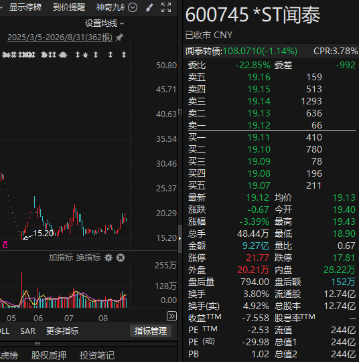Click the 换手(实) value 4.92%
Screen dimensions: 359x362
(x=256, y=306)
